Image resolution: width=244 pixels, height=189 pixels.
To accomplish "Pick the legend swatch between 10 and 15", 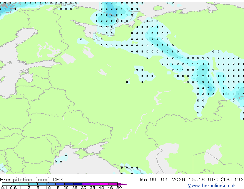I will [51, 184].
